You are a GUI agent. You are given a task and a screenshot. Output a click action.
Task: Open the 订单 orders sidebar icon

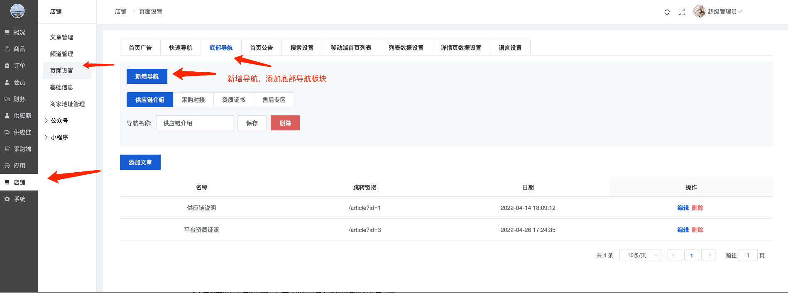tap(7, 66)
